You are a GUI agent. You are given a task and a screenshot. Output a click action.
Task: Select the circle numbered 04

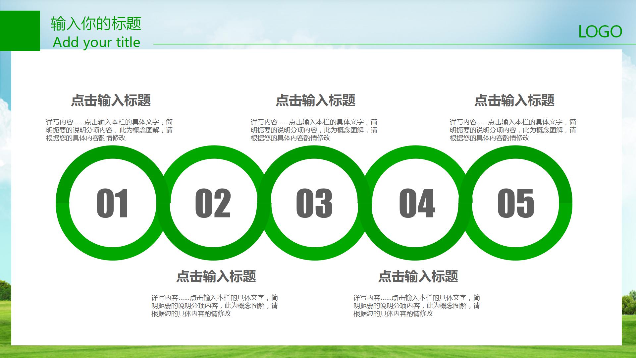(x=415, y=203)
